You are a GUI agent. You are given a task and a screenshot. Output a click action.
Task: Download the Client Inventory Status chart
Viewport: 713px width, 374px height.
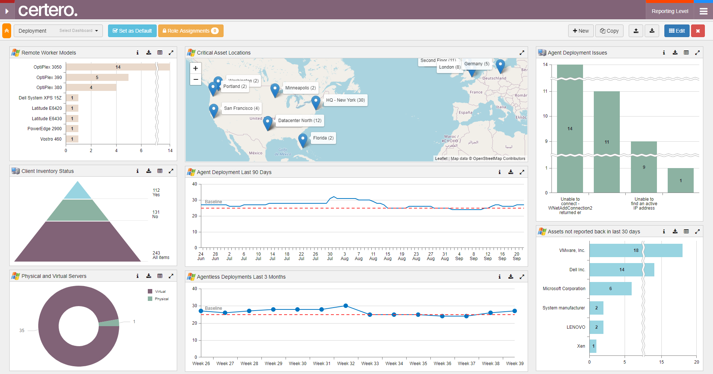coord(149,171)
